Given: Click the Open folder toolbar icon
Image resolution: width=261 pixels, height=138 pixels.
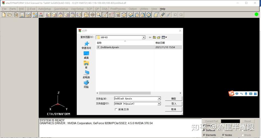Looking at the screenshot, I should point(10,15).
